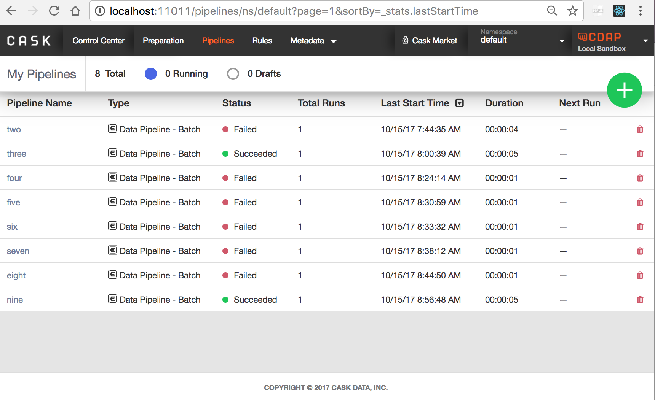Click the green add pipeline plus button
Screen dimensions: 655x400
pyautogui.click(x=624, y=90)
